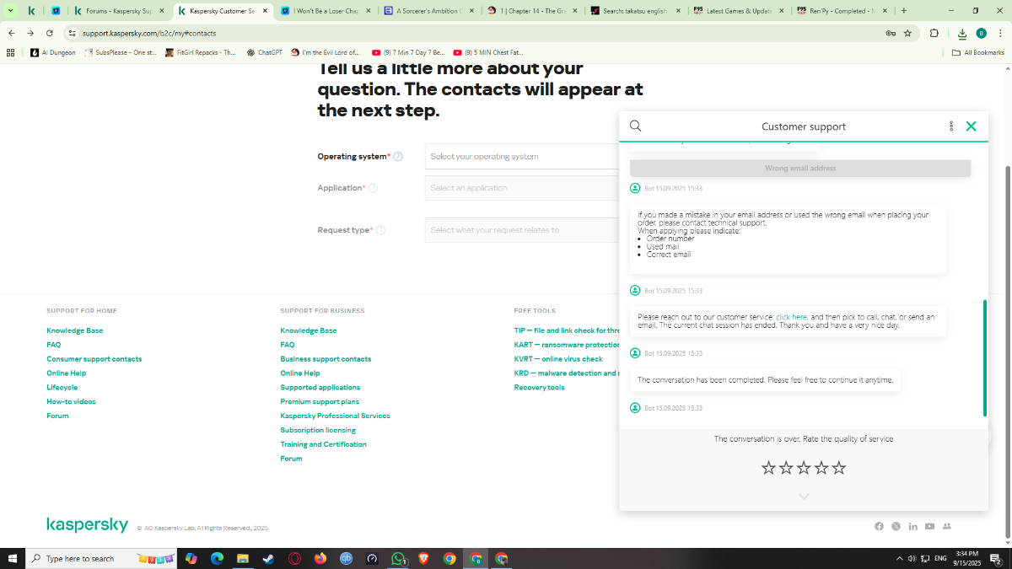
Task: Open WhatsApp from the taskbar
Action: point(398,558)
